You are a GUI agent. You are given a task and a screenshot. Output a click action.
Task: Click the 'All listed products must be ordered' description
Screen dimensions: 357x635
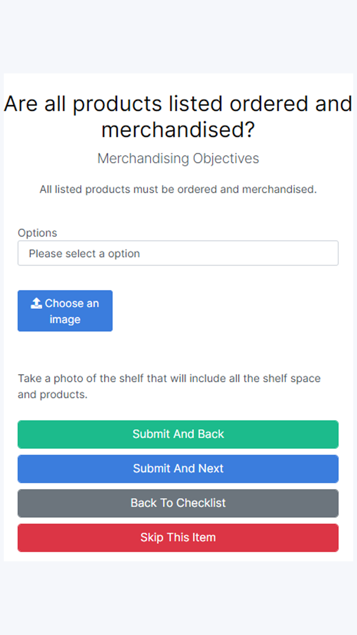178,189
